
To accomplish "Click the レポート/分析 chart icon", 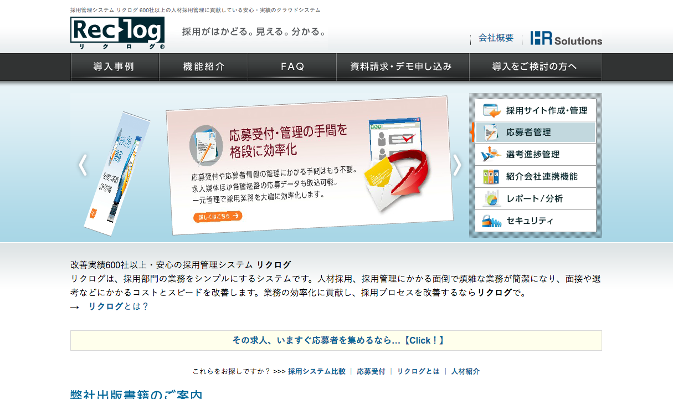I will (x=491, y=199).
